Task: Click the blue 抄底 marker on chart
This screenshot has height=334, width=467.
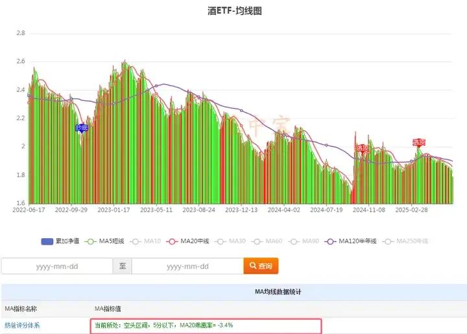Action: [x=82, y=128]
